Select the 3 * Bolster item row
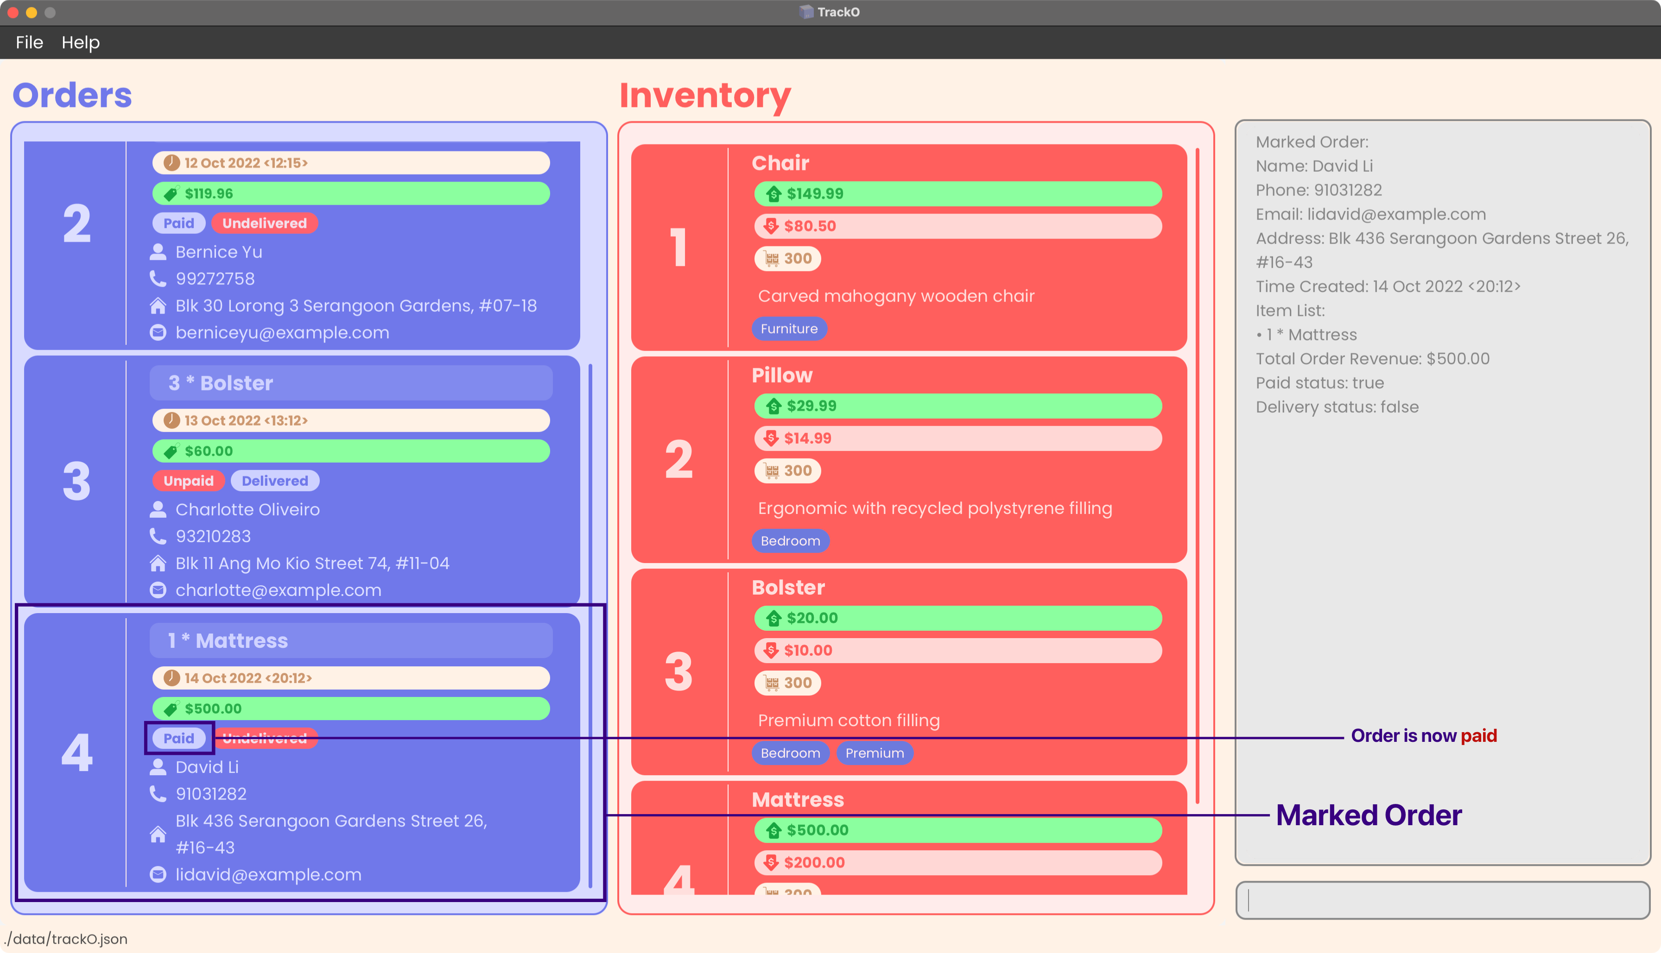Viewport: 1661px width, 953px height. (351, 383)
